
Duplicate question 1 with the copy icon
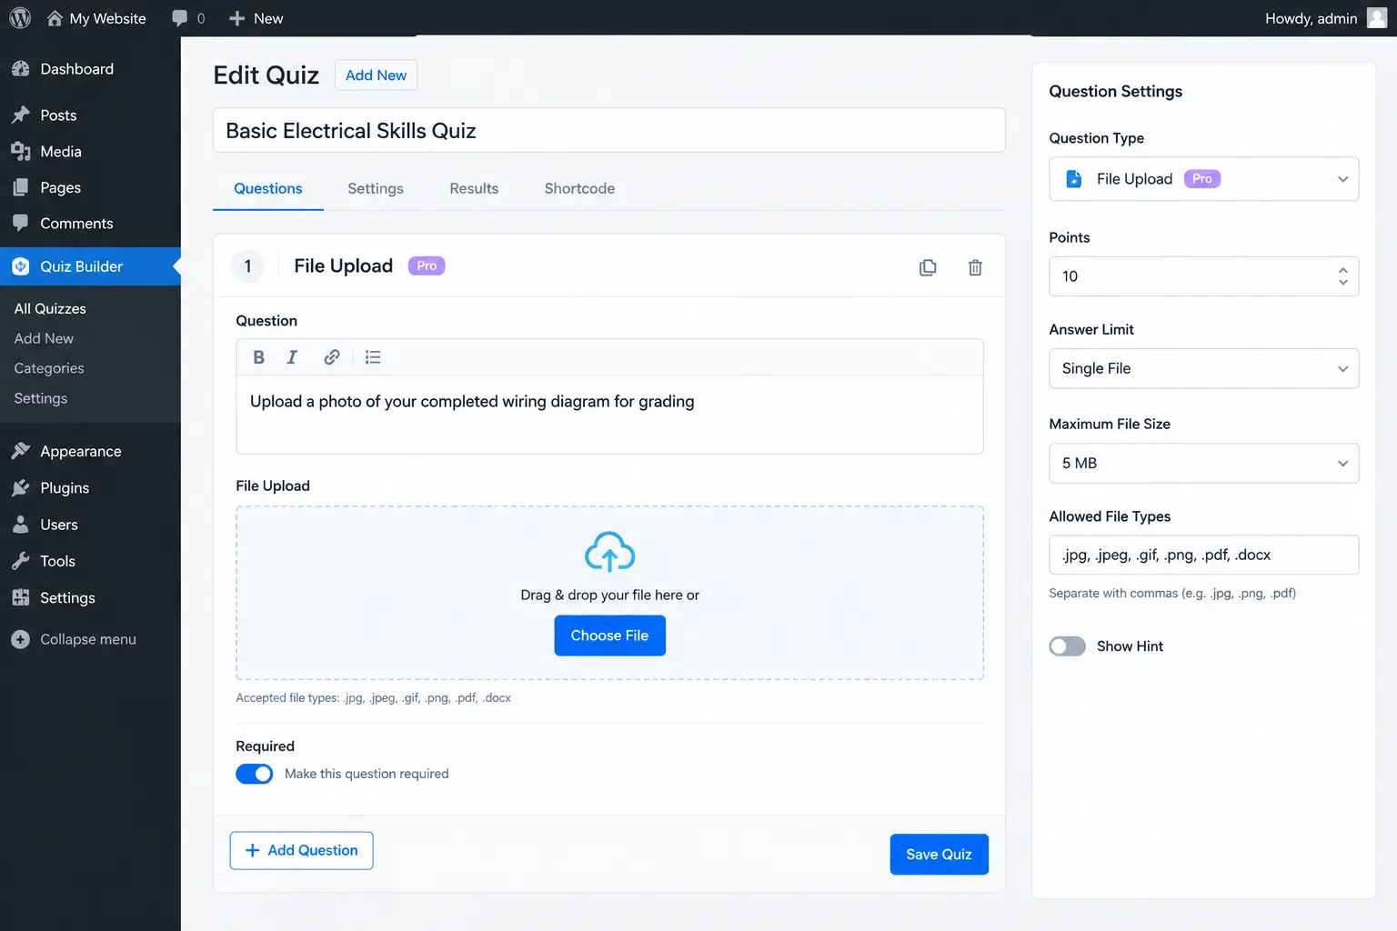[928, 267]
